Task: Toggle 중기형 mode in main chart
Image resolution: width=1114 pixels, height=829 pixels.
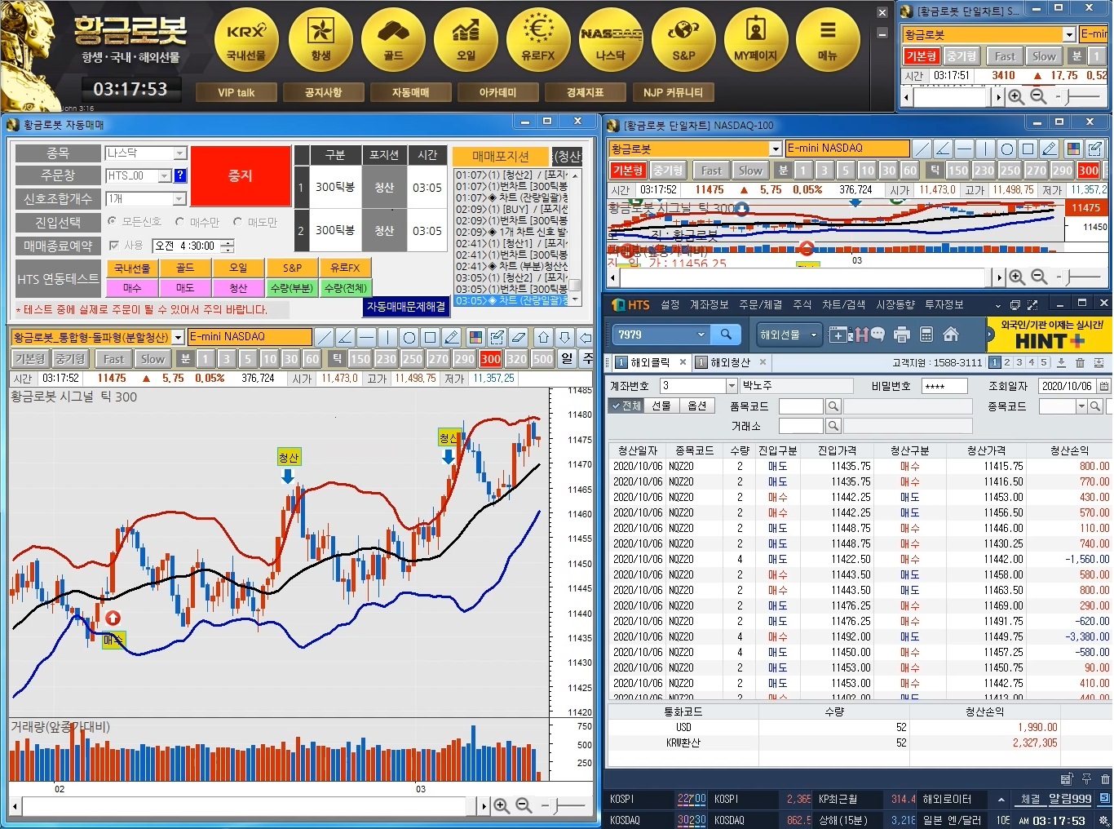Action: pos(70,358)
